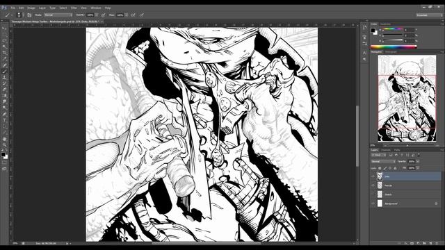Select the Zoom tool
445x250 pixels.
(4, 145)
